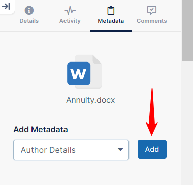Click the blue Add button
Screen dimensions: 193x185
[x=152, y=149]
